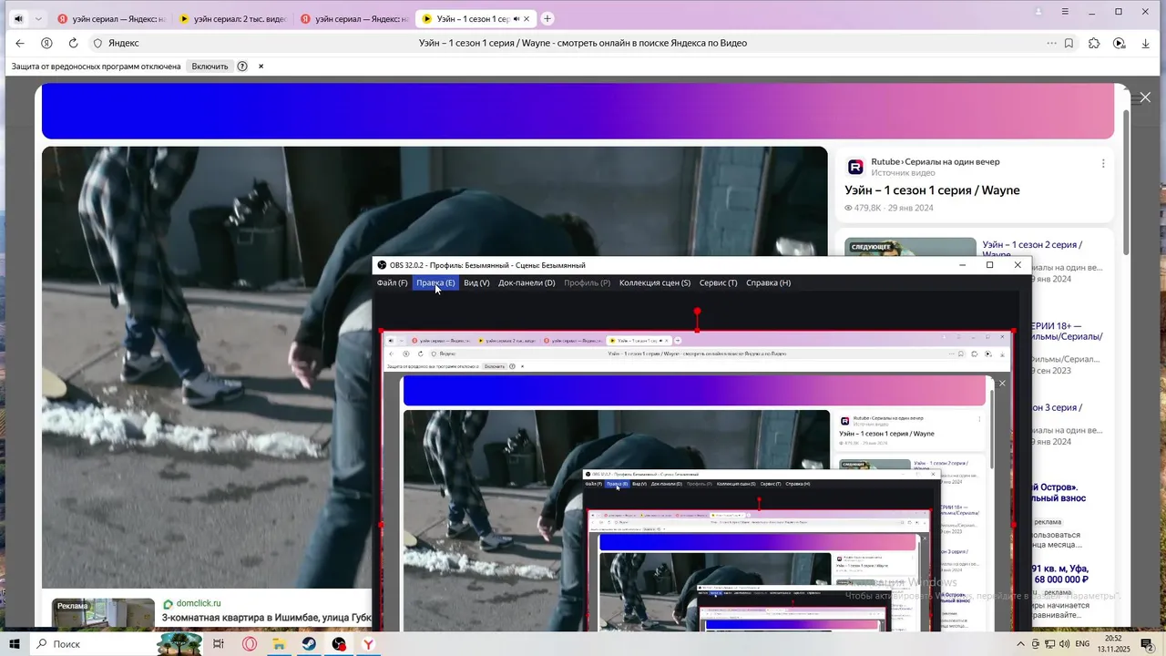Open 'Rutube › Сериалы на один вечер' source link
1166x656 pixels.
coord(935,161)
